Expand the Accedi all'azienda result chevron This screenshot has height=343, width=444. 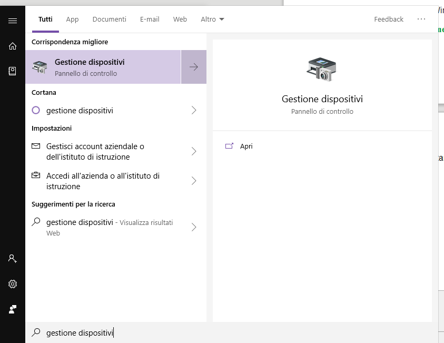coord(194,181)
